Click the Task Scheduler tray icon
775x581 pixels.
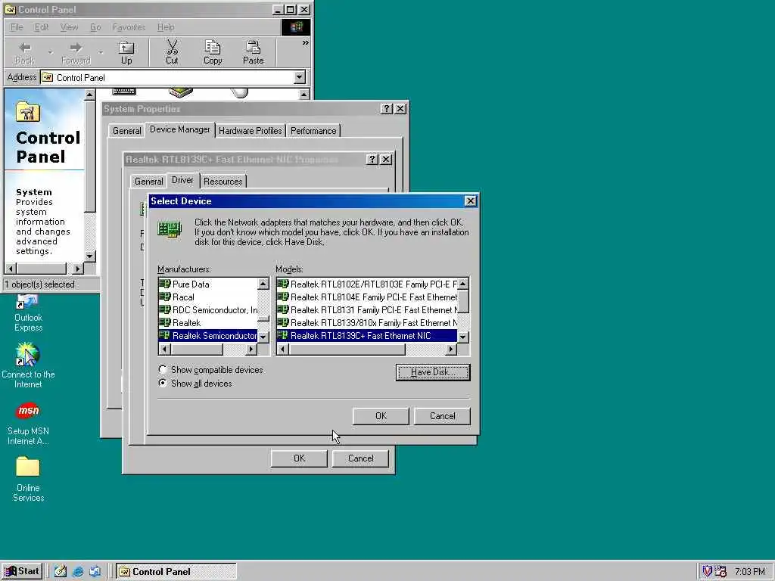721,571
